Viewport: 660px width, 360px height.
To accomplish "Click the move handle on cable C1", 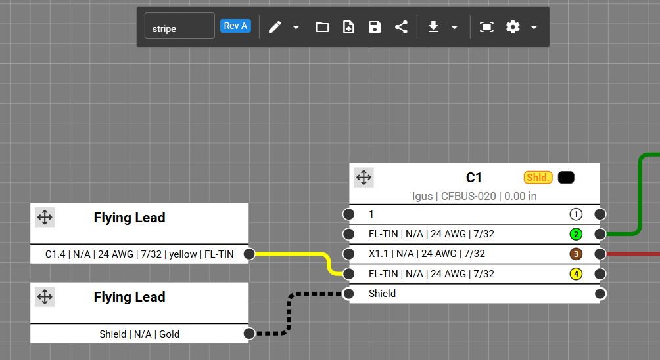I will (x=364, y=177).
